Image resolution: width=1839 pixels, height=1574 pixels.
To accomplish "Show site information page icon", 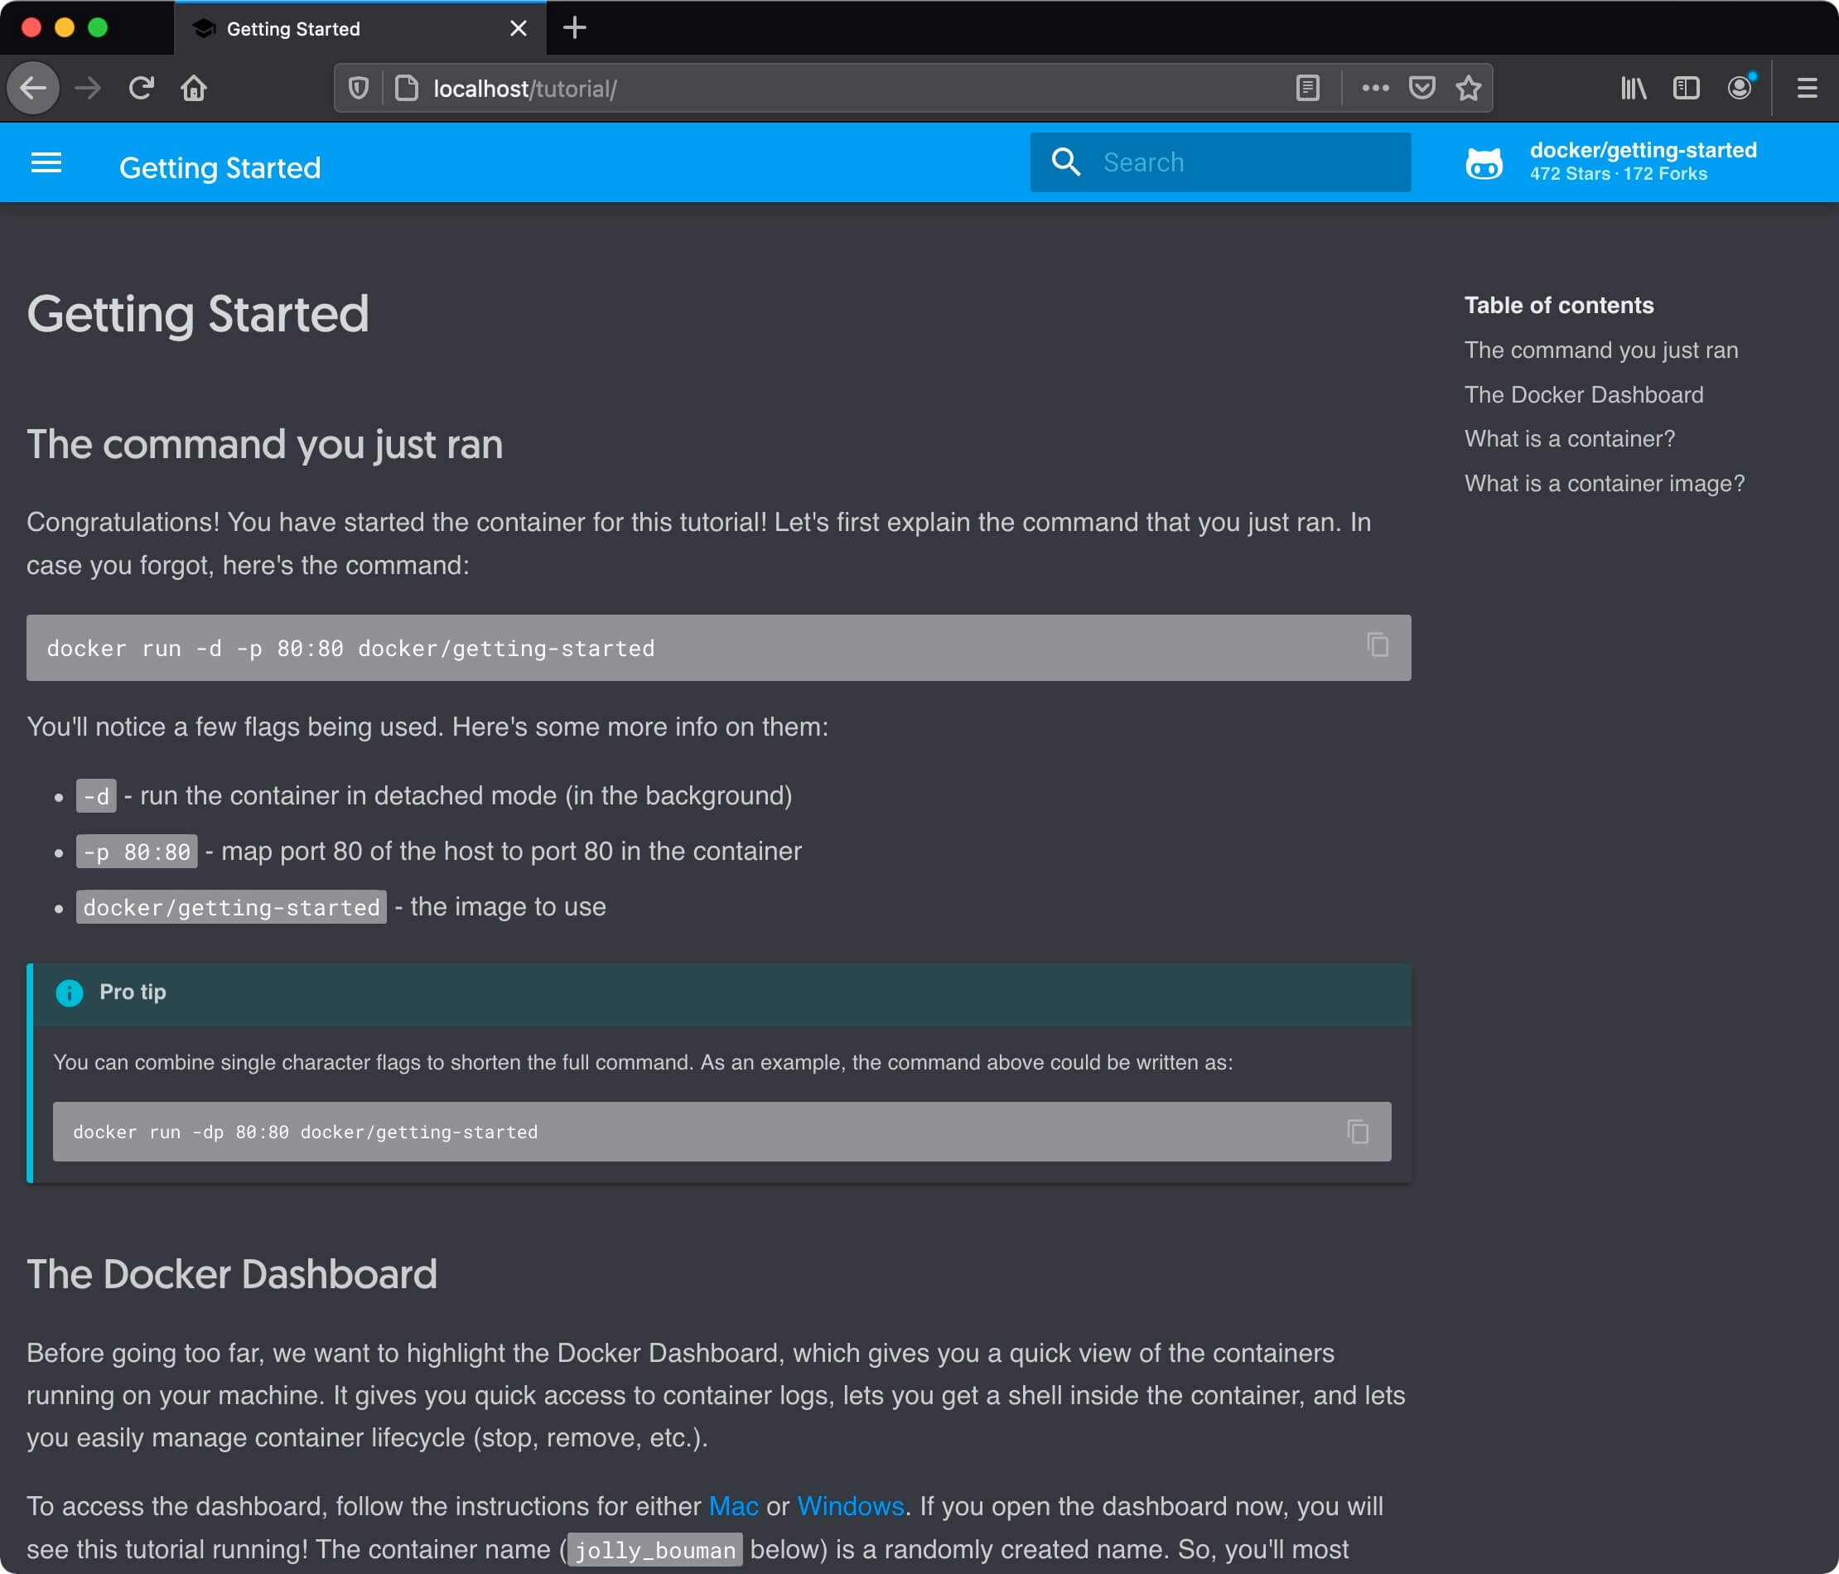I will 407,88.
